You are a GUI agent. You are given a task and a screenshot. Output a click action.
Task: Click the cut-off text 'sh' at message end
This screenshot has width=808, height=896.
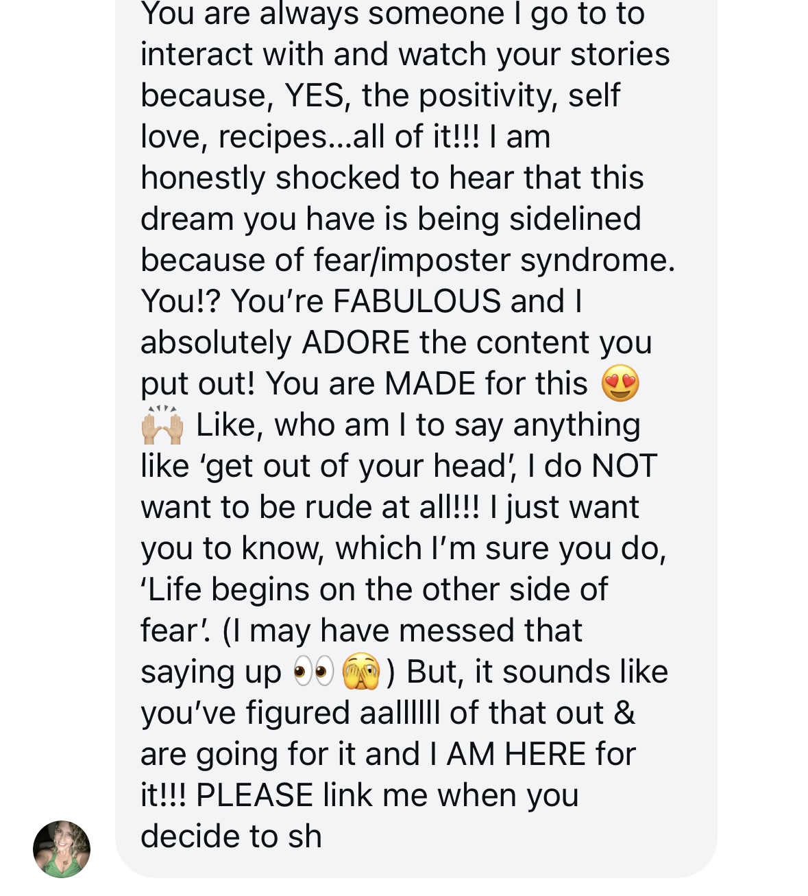(305, 836)
